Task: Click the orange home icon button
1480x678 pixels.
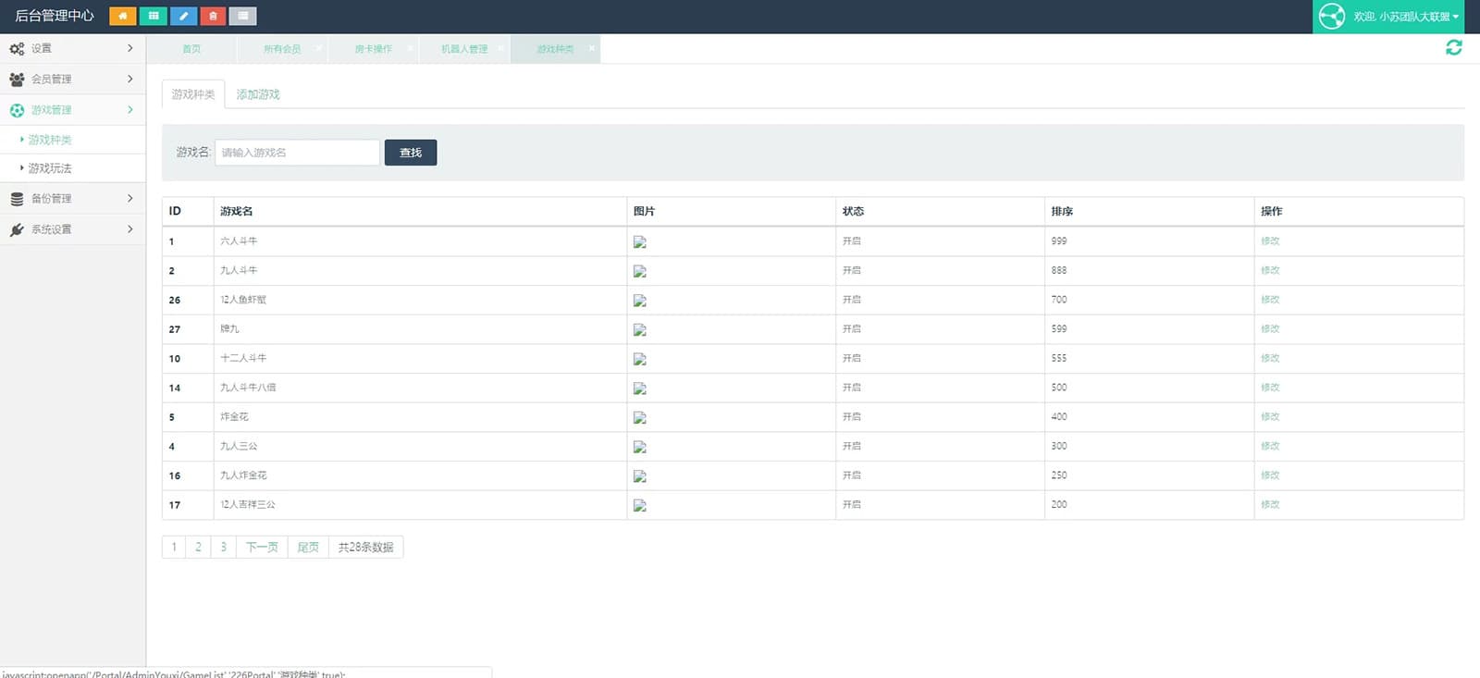Action: (122, 16)
